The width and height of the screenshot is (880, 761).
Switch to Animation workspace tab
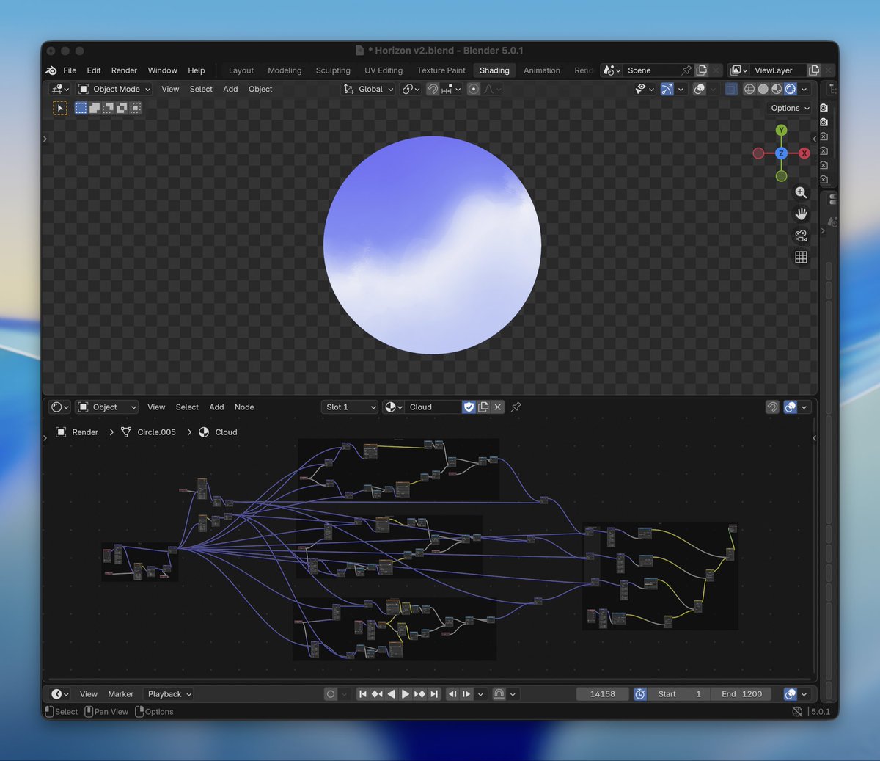click(542, 70)
